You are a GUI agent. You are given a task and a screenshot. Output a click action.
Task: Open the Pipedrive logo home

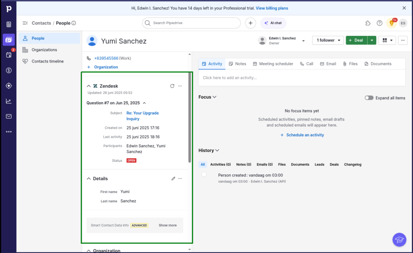coord(9,9)
